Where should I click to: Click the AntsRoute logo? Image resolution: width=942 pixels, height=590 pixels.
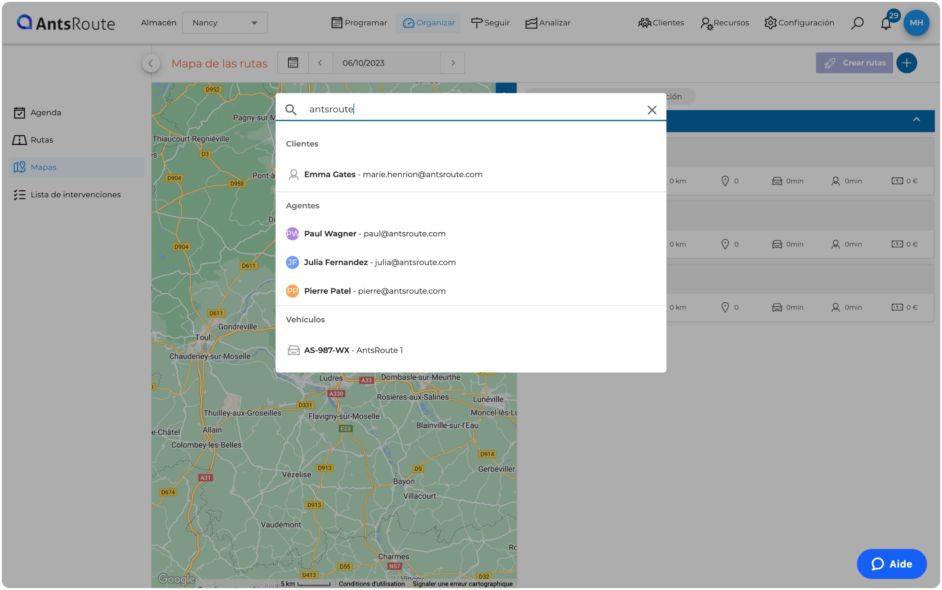pyautogui.click(x=66, y=23)
